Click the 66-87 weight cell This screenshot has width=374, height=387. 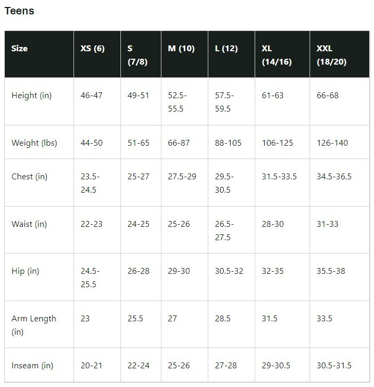tap(179, 143)
